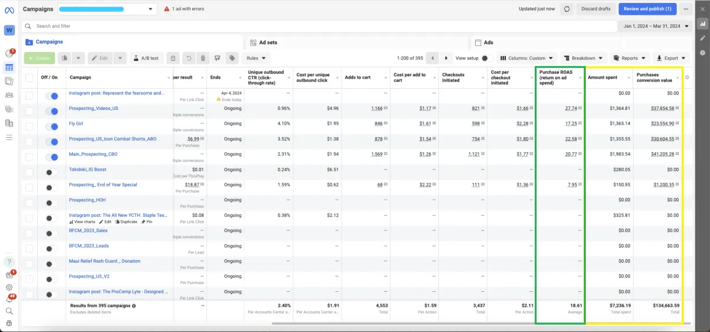Click the refresh icon beside Updated just now

tap(567, 9)
